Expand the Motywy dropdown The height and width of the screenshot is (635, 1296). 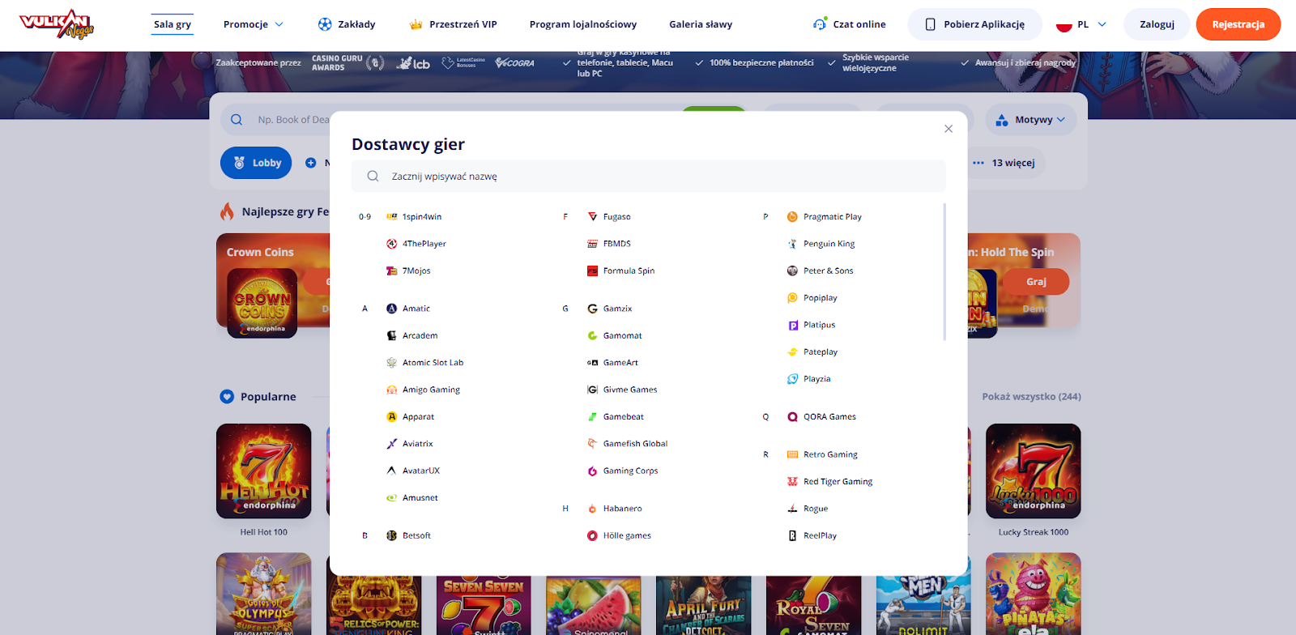1031,120
